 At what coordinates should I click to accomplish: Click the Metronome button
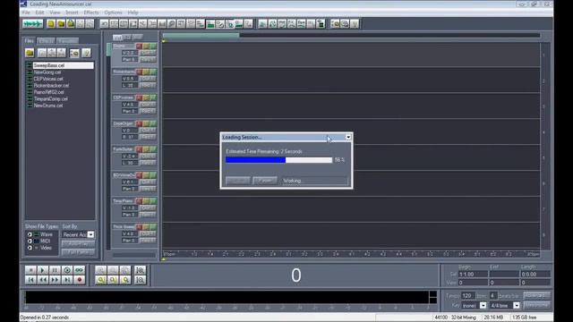point(536,305)
